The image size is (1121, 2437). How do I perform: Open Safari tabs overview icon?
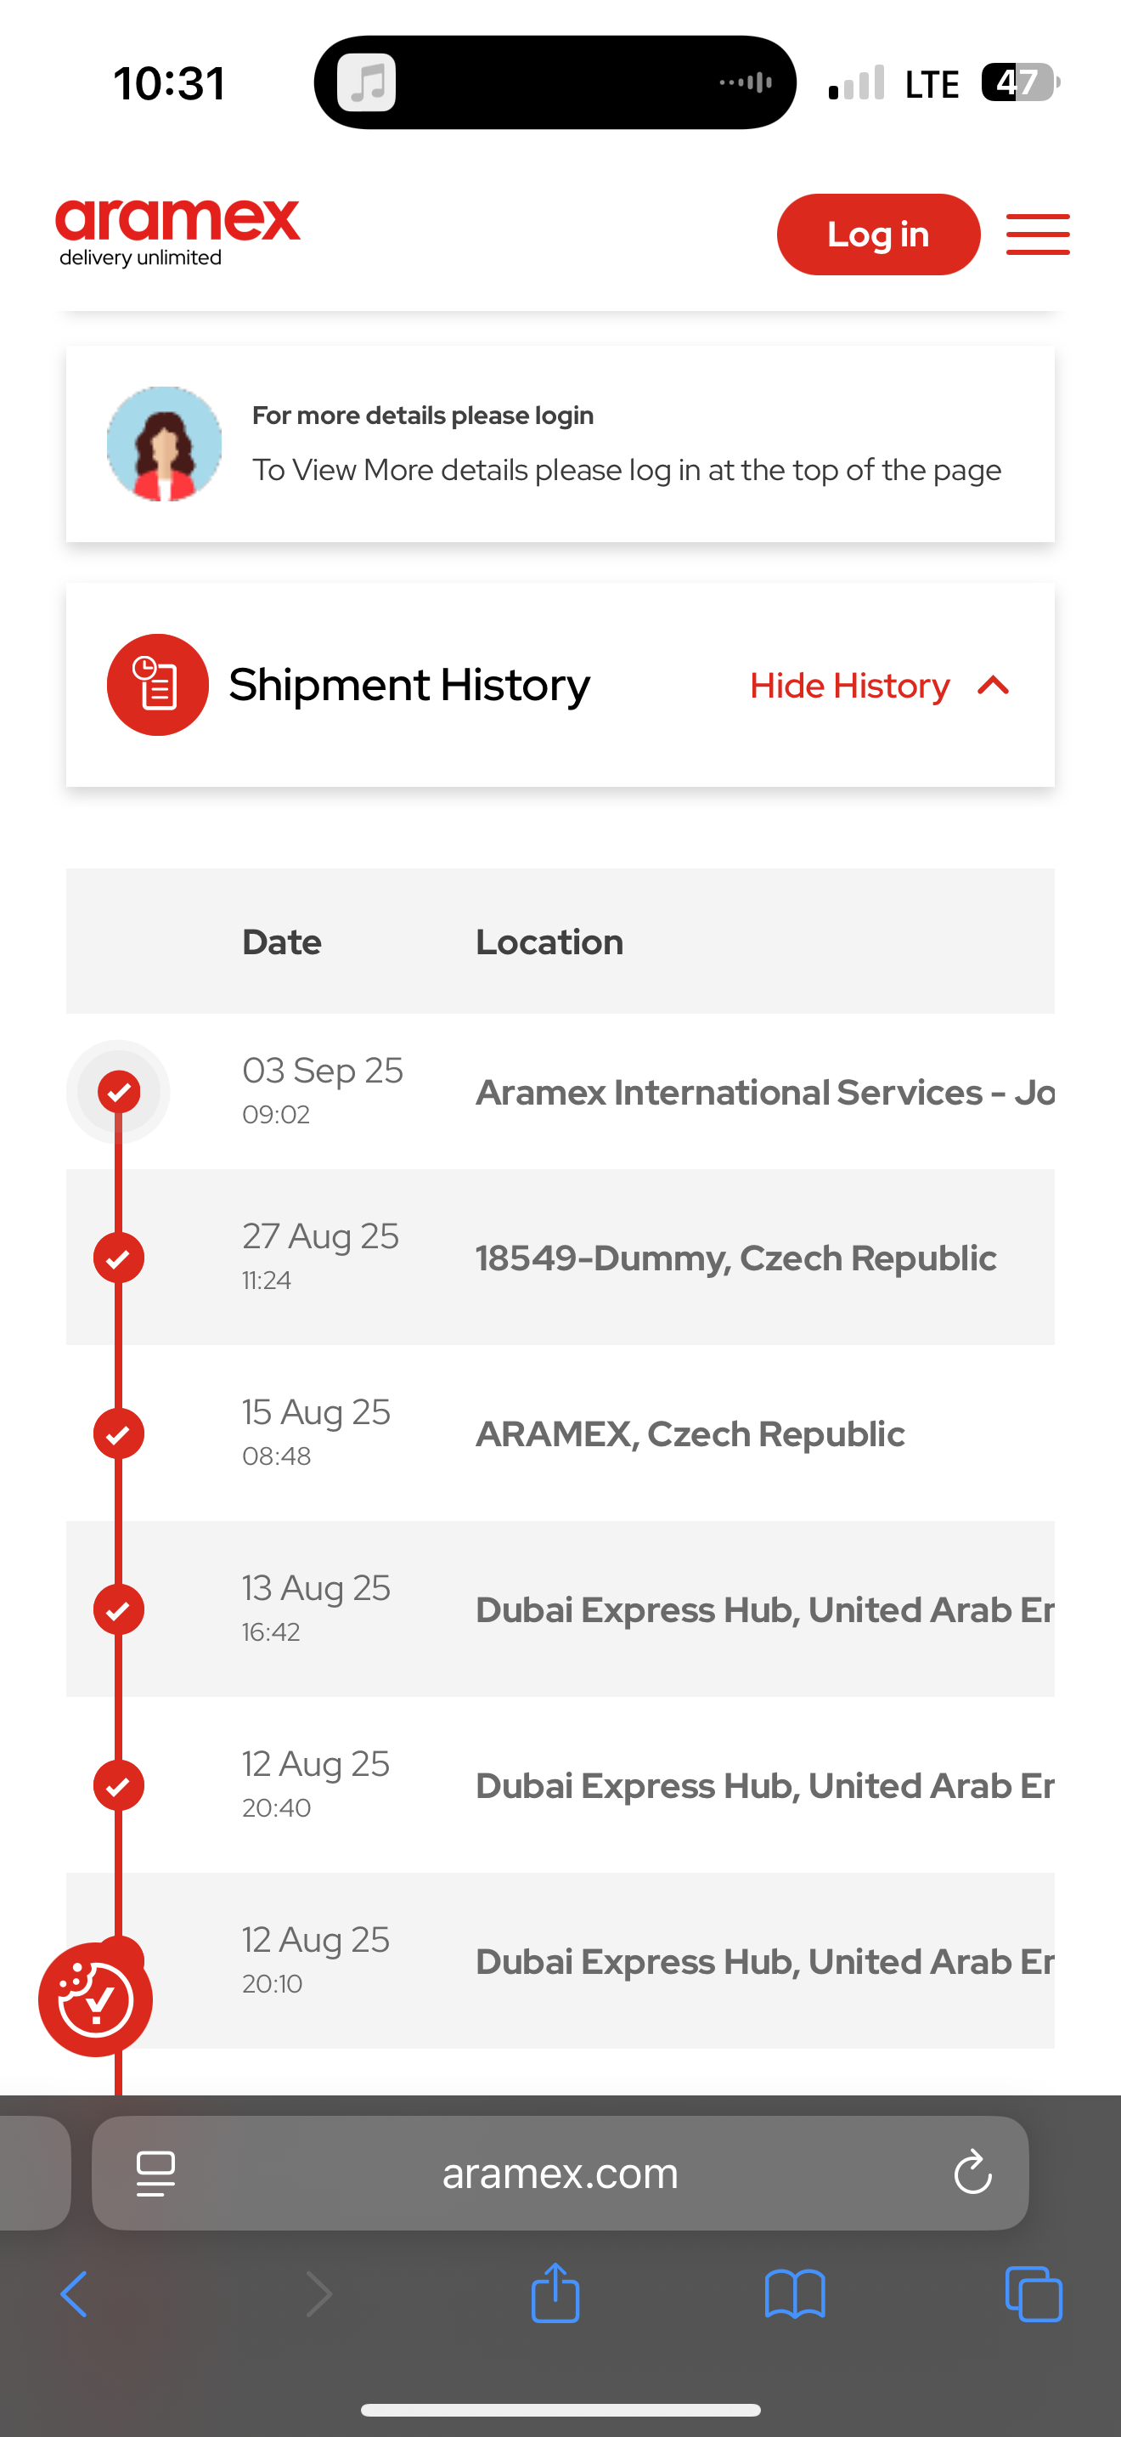click(1034, 2294)
